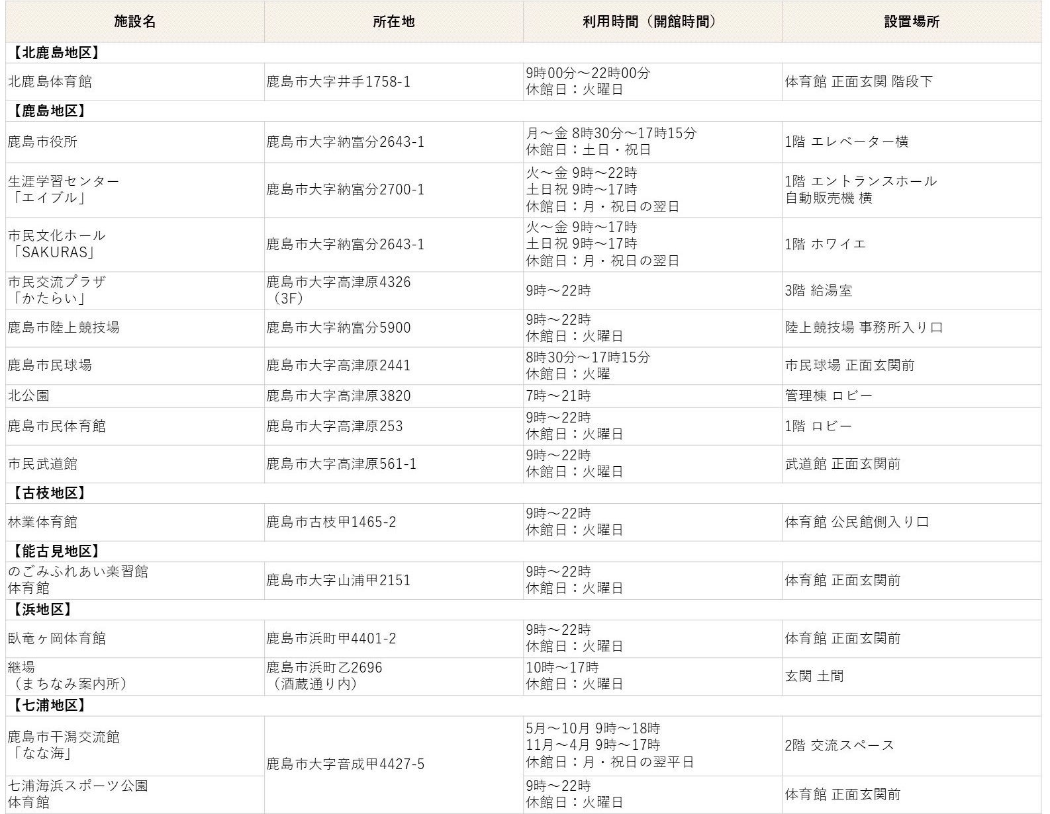Click the 利用時間(開館時間) column header
Image resolution: width=1050 pixels, height=814 pixels.
tap(652, 22)
